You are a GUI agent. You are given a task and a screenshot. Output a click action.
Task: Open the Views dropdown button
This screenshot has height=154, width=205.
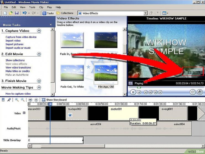click(x=165, y=13)
